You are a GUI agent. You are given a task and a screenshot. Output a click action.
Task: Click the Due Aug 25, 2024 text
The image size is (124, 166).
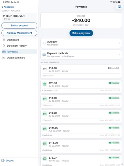tap(81, 25)
